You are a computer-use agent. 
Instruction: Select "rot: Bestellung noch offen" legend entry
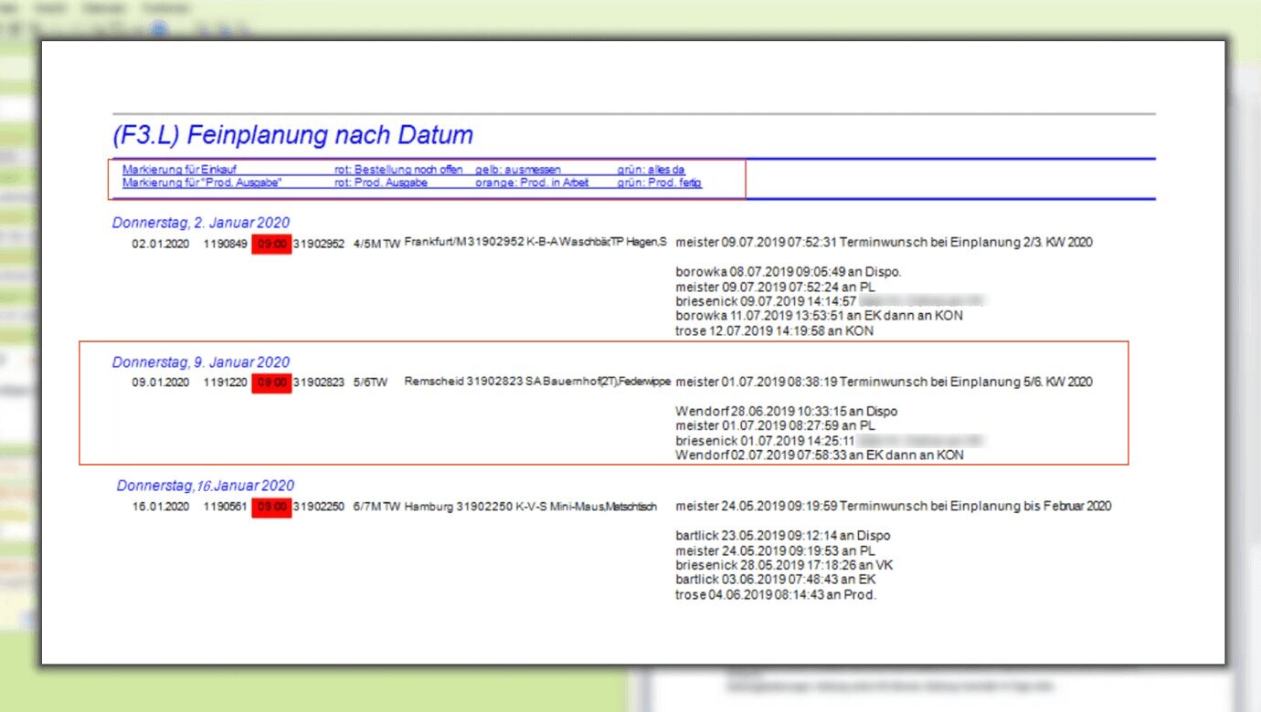pos(397,170)
